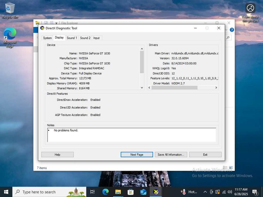
Task: Launch the Microsoft Edge desktop shortcut
Action: coord(10,37)
